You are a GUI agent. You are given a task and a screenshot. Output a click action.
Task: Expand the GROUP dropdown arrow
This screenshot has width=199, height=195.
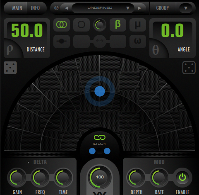click(186, 8)
